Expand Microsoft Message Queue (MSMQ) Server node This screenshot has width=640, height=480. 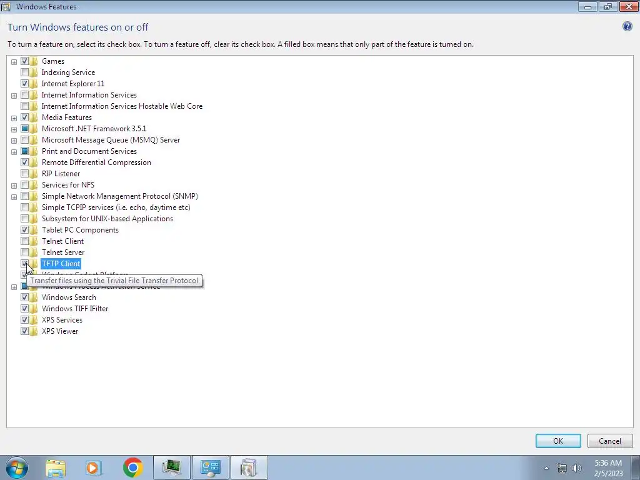(x=14, y=141)
